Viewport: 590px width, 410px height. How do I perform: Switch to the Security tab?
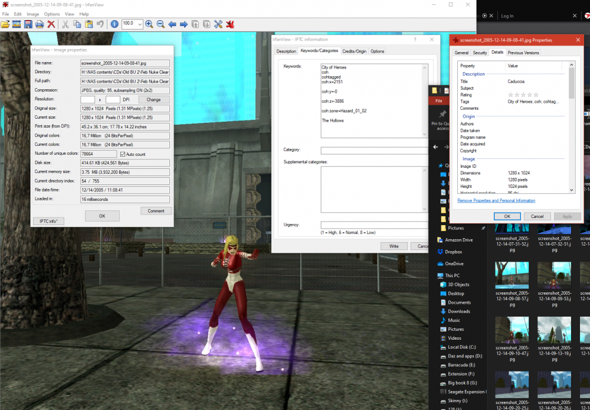tap(480, 53)
